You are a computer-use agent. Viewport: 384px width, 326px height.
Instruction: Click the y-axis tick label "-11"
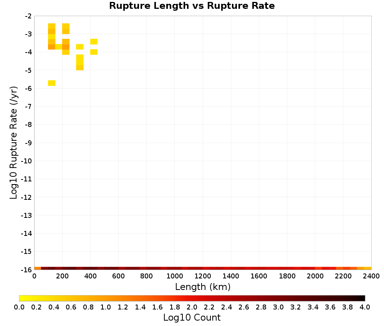(x=26, y=179)
